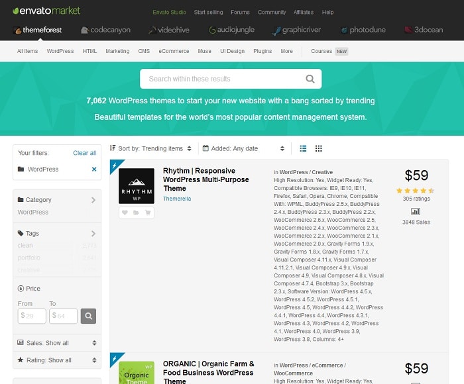Open the PhotoDune marketplace
The height and width of the screenshot is (384, 464).
pos(363,30)
